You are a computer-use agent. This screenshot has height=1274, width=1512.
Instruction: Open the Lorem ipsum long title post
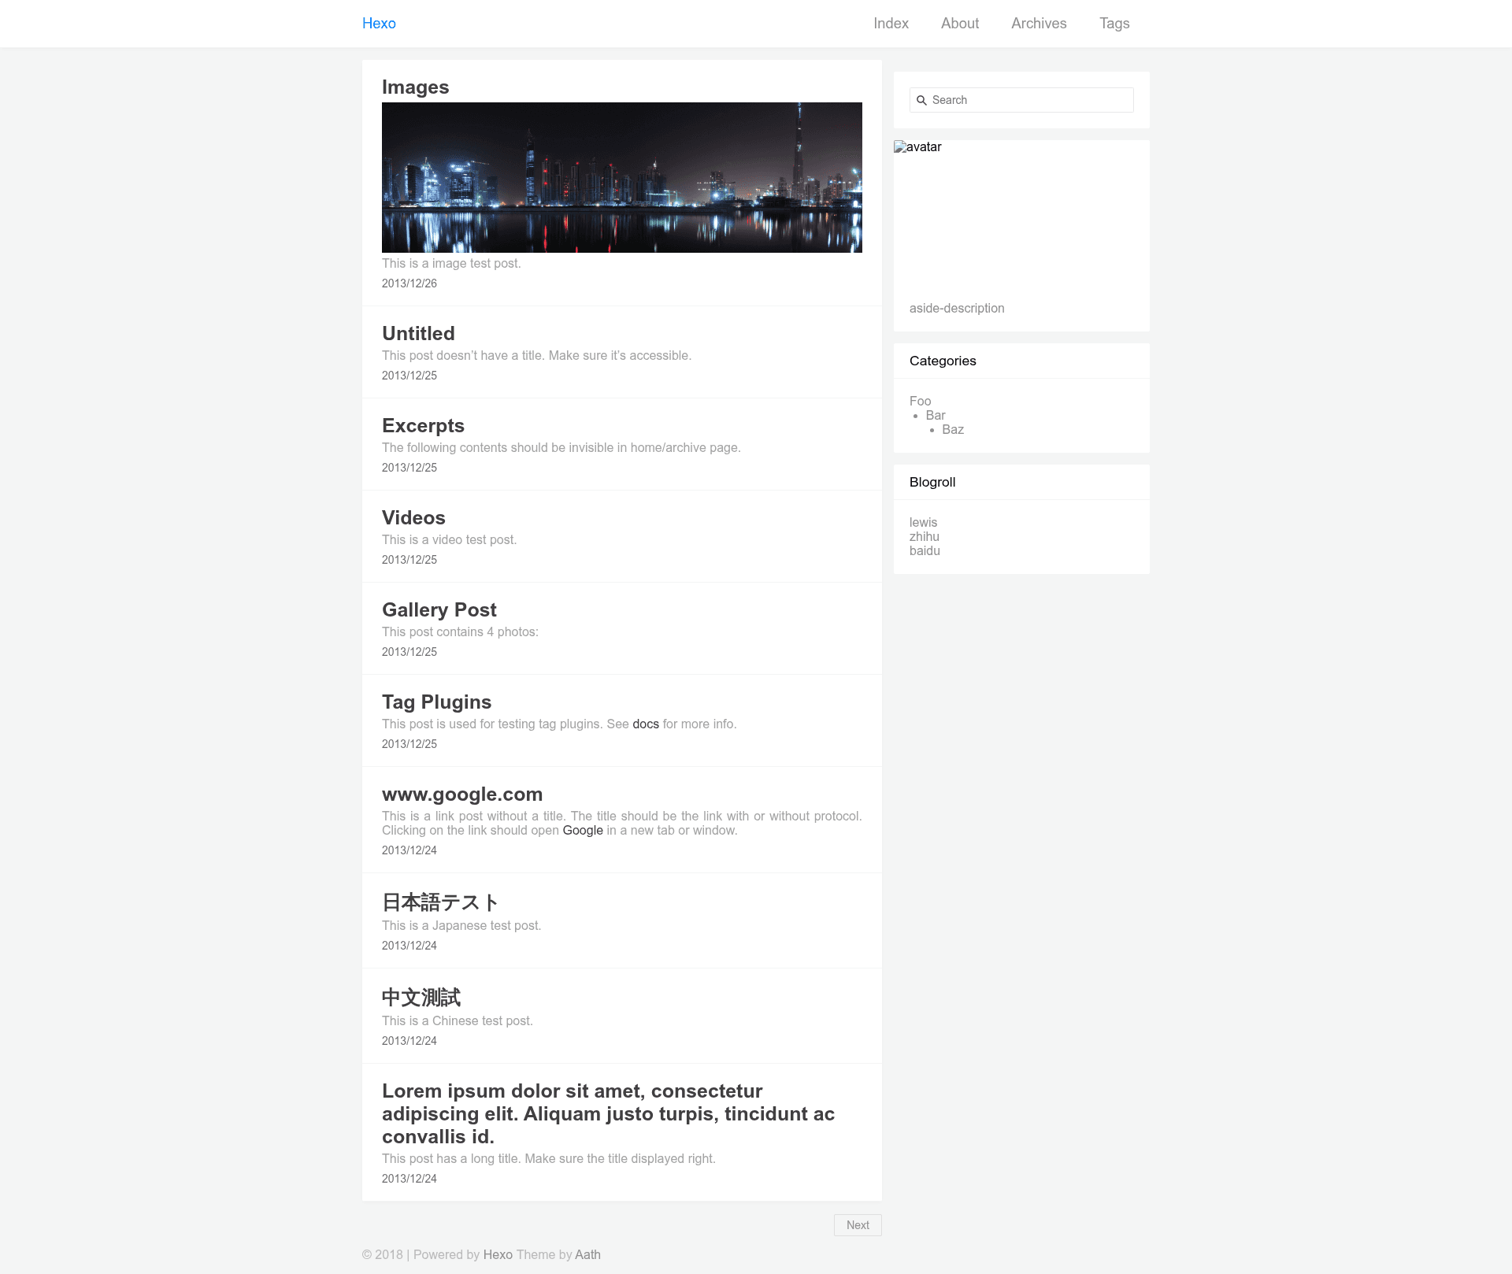coord(608,1114)
